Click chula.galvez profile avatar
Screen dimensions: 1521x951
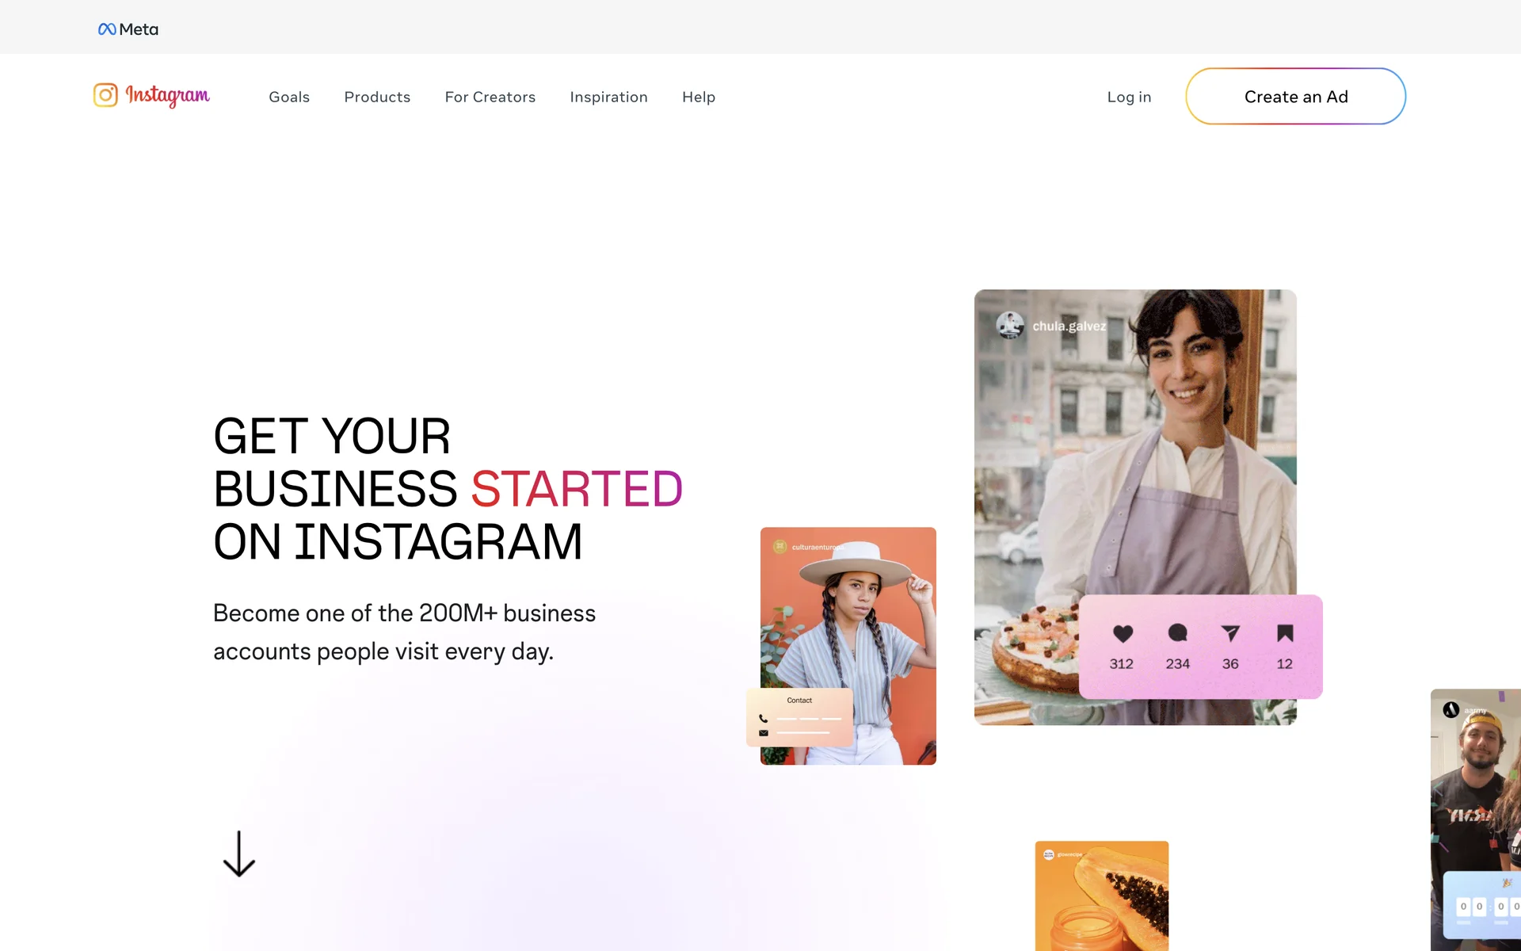[1010, 325]
